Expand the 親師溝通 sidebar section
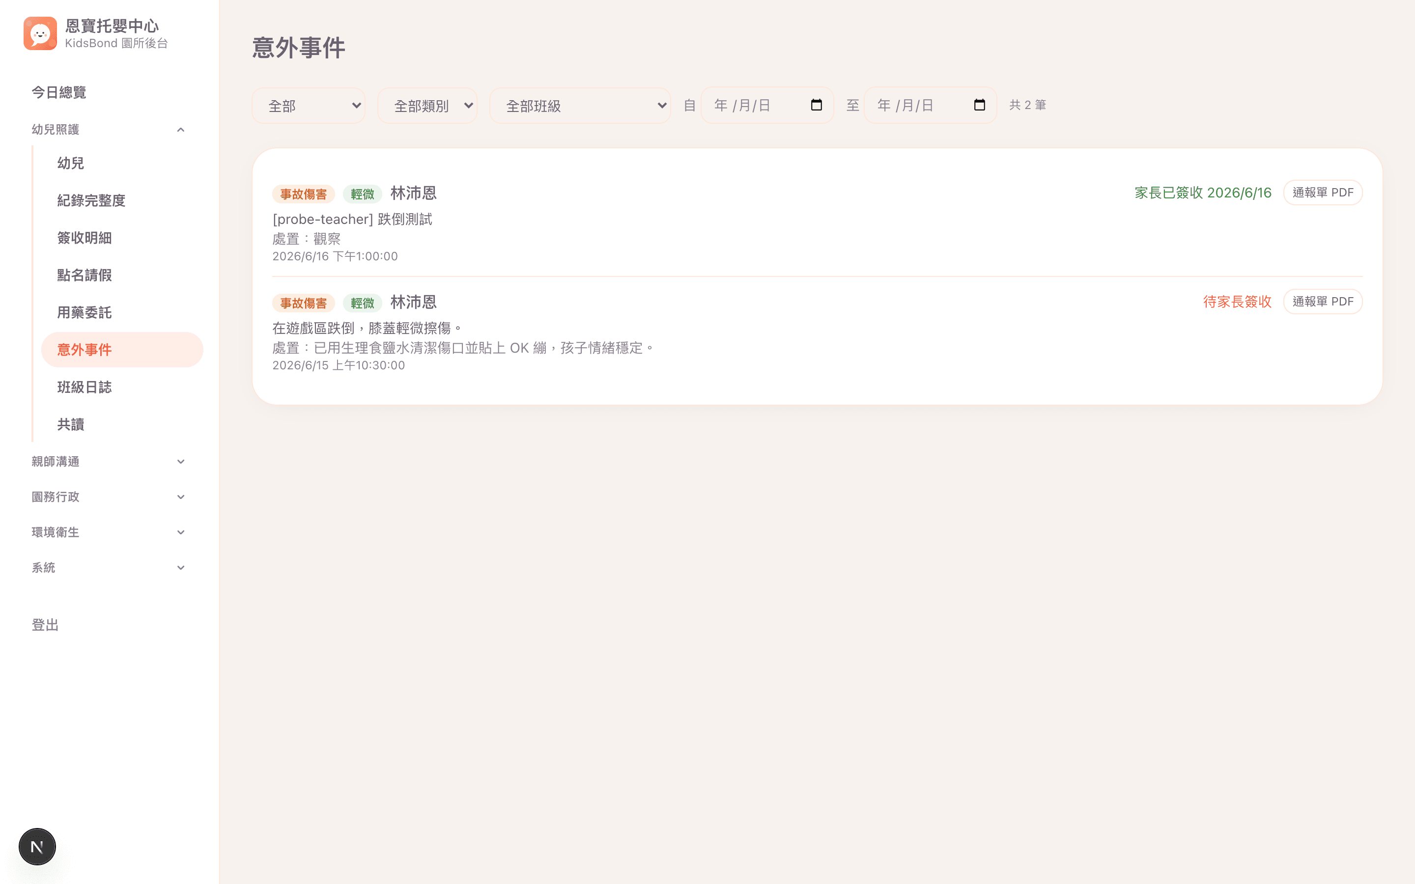The height and width of the screenshot is (884, 1415). coord(109,461)
